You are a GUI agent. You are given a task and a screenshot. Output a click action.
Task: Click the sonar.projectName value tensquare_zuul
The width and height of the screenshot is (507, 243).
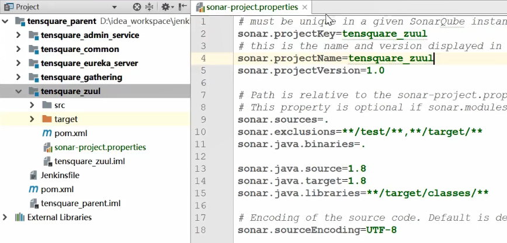[391, 58]
